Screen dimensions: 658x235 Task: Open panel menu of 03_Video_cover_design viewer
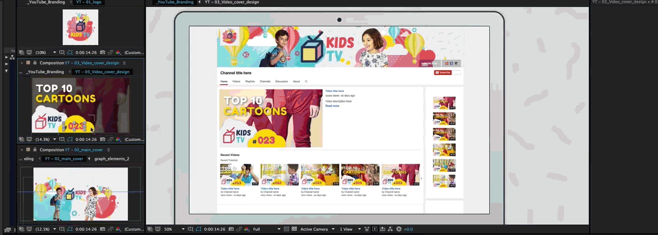(x=124, y=63)
